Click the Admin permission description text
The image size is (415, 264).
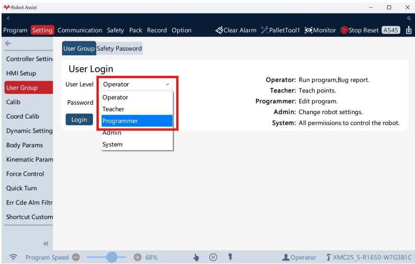[331, 112]
